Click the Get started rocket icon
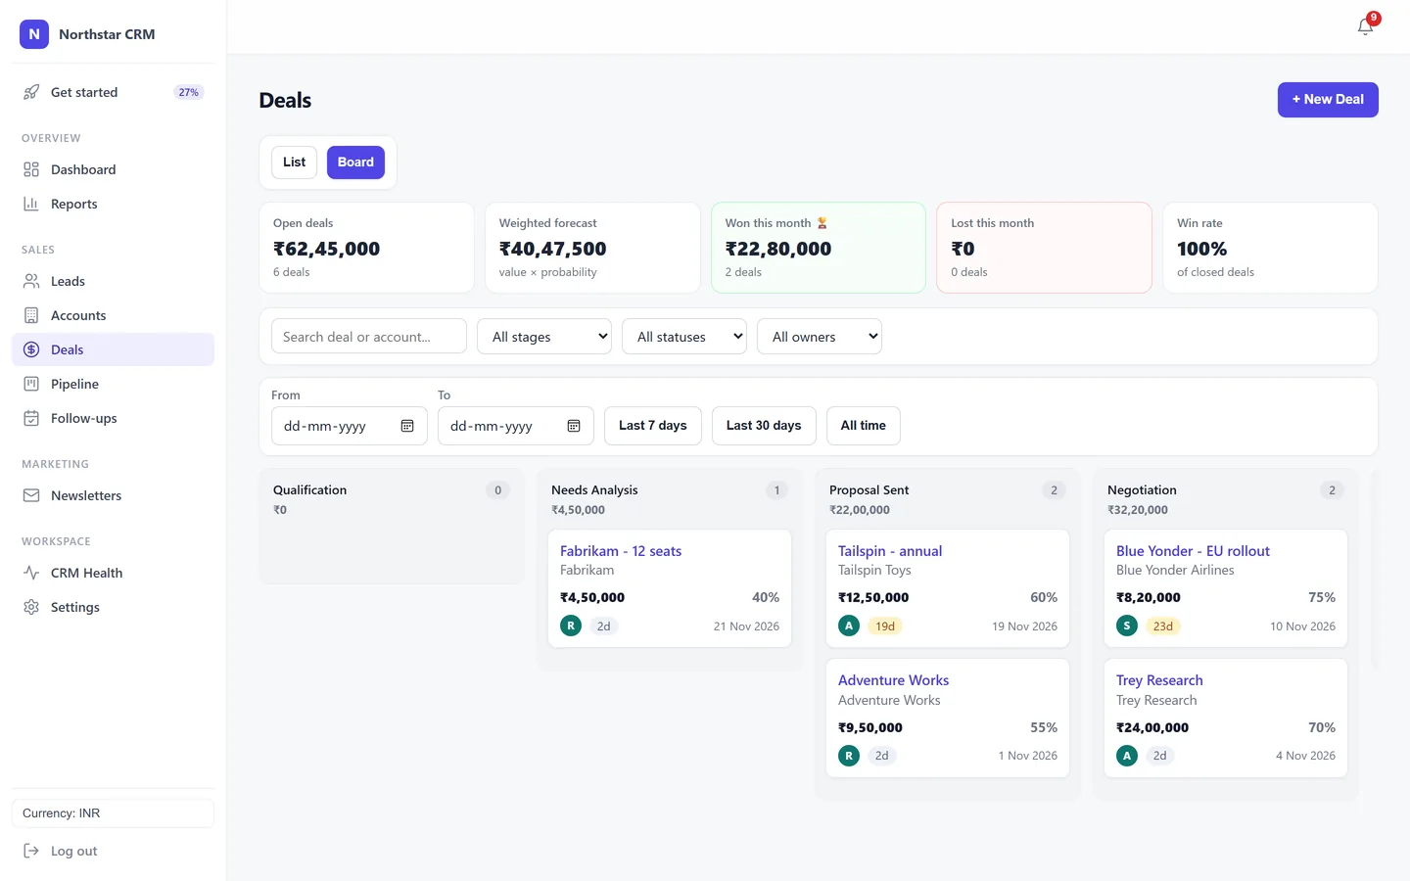This screenshot has height=881, width=1410. tap(31, 92)
